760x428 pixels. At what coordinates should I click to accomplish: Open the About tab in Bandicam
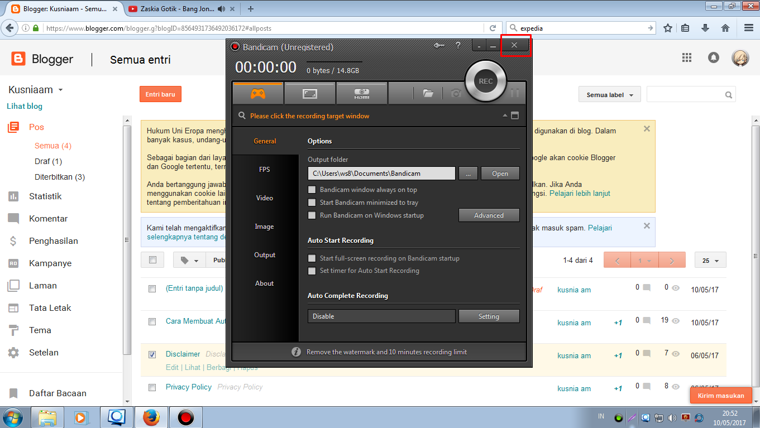click(x=264, y=283)
